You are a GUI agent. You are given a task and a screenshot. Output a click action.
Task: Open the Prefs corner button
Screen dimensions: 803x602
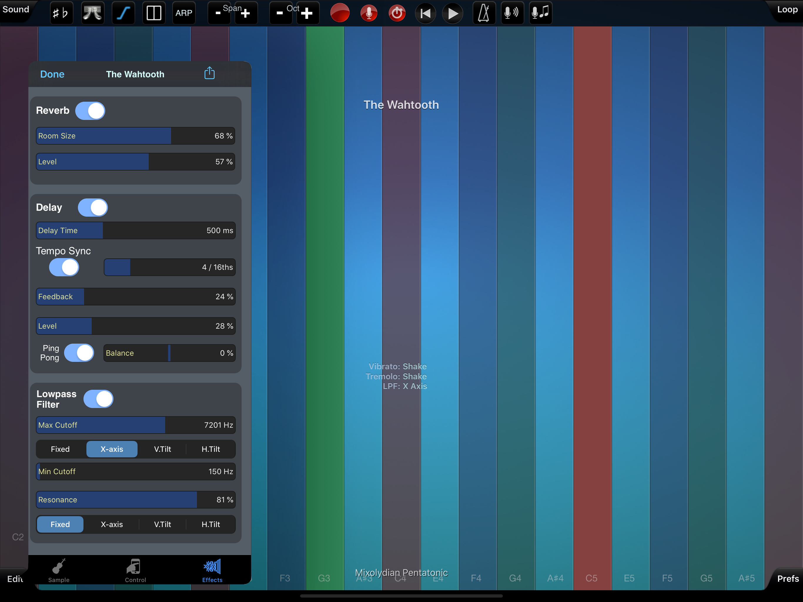[x=787, y=578]
